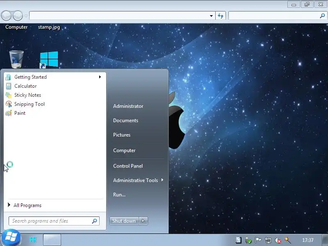Open Control Panel

coord(128,166)
